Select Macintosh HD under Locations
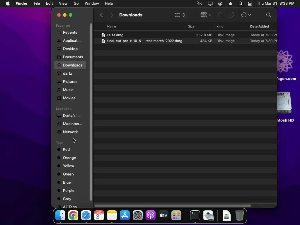The height and width of the screenshot is (225, 300). pyautogui.click(x=70, y=124)
